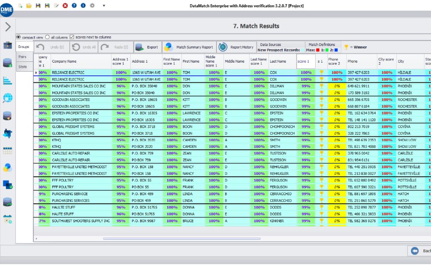Open the table grid icon in sidebar
The image size is (431, 265).
(7, 151)
